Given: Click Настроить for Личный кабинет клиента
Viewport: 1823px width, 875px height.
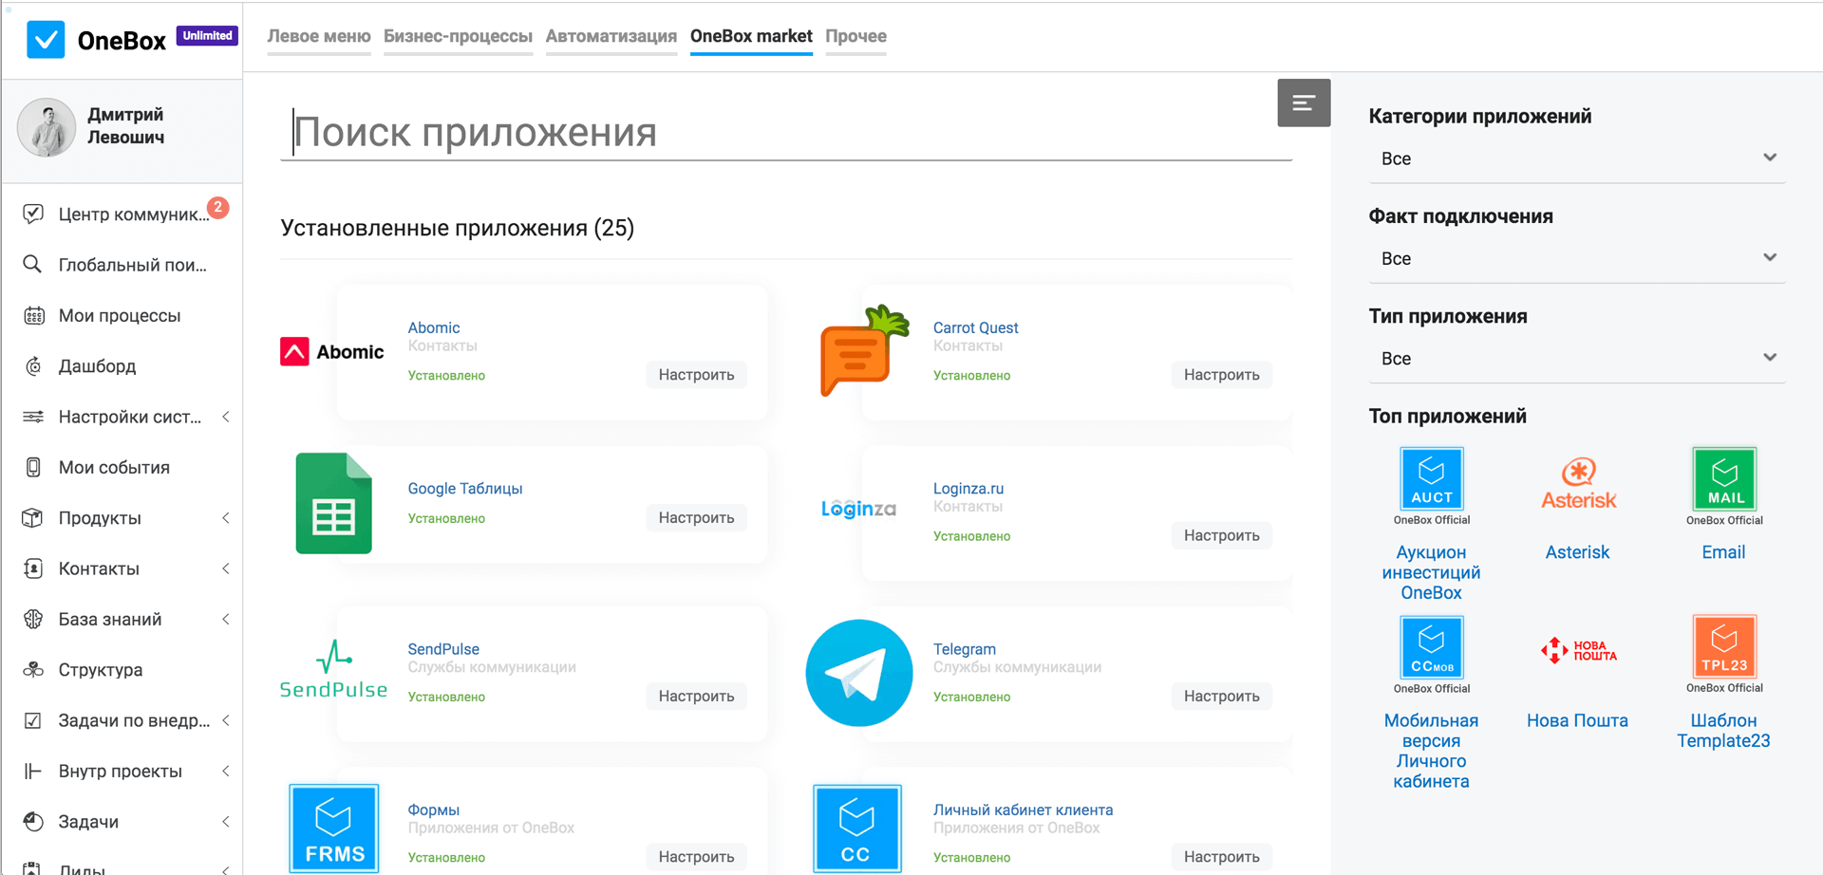Looking at the screenshot, I should coord(1222,856).
